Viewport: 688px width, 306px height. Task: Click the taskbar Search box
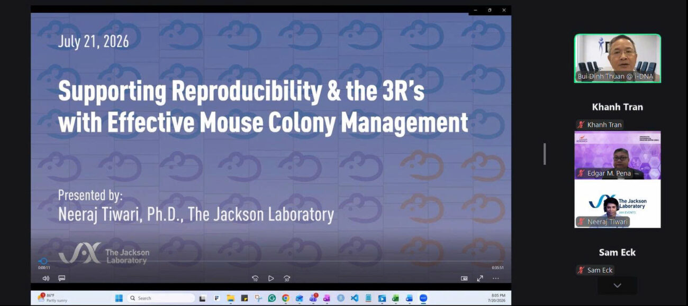pyautogui.click(x=161, y=298)
